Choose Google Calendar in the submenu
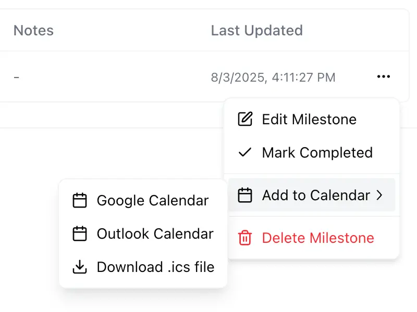The image size is (417, 312). pyautogui.click(x=152, y=200)
